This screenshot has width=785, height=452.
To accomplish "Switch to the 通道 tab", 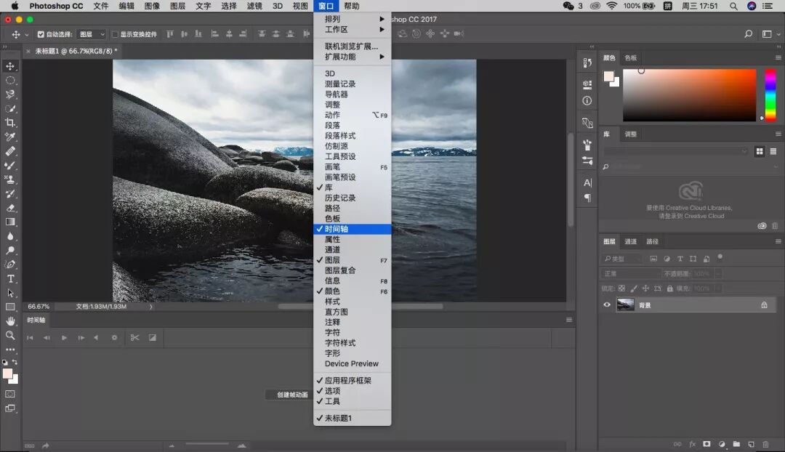I will pos(630,241).
